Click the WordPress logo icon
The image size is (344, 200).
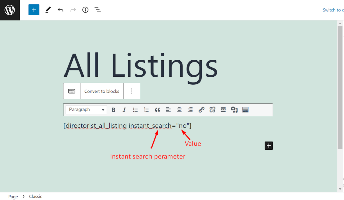10,10
